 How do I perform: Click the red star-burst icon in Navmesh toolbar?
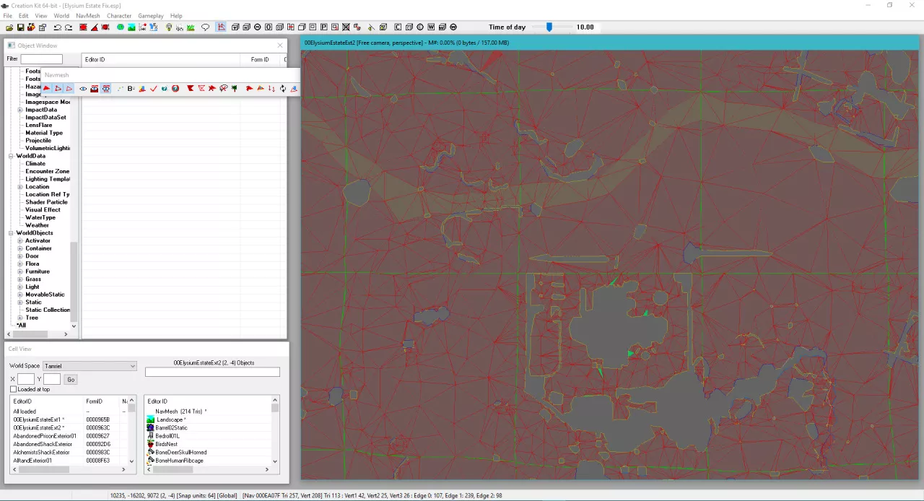[x=212, y=88]
